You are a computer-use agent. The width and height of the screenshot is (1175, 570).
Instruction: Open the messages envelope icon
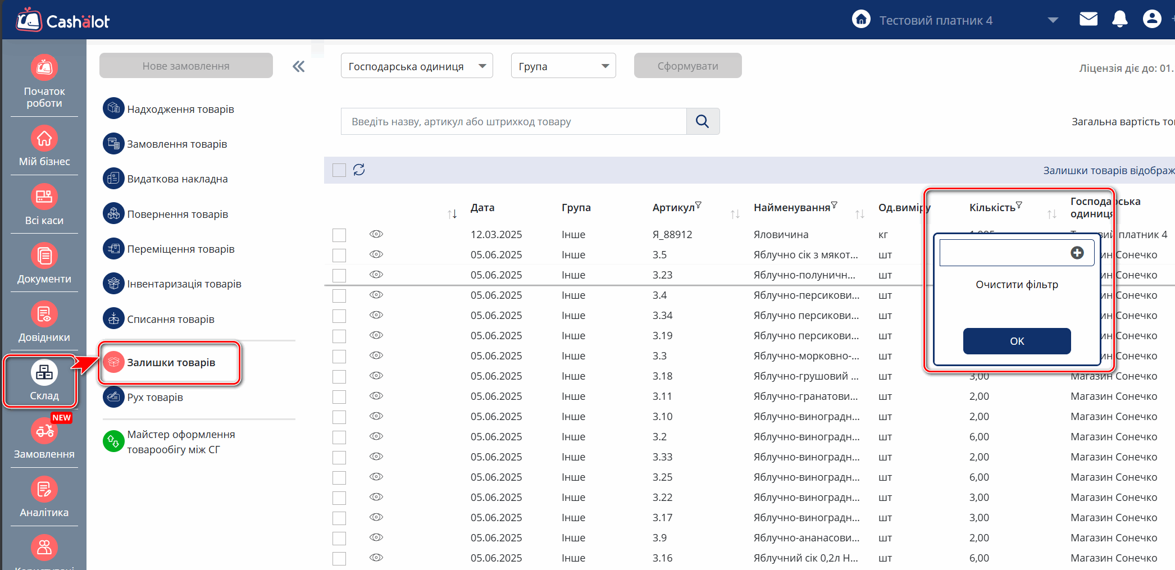click(x=1088, y=20)
